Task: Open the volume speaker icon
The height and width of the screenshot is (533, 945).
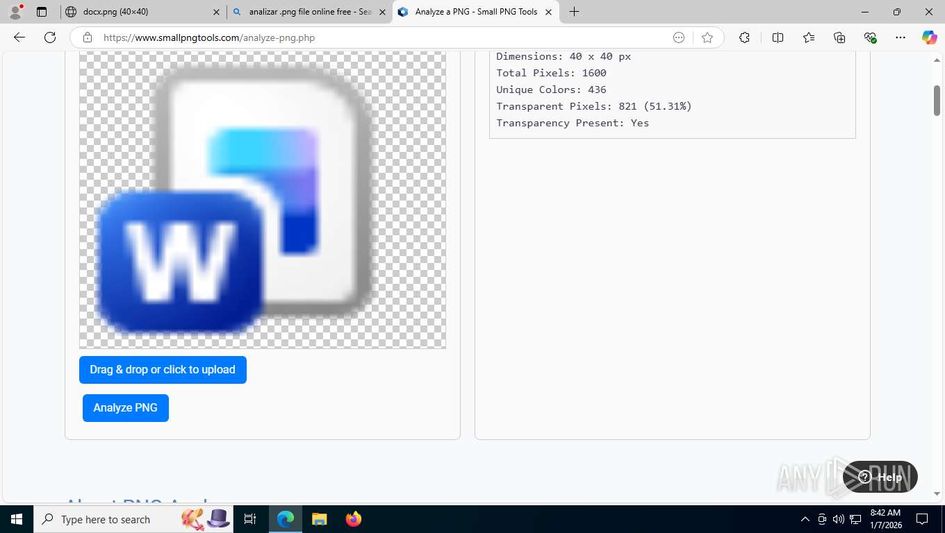Action: tap(838, 519)
